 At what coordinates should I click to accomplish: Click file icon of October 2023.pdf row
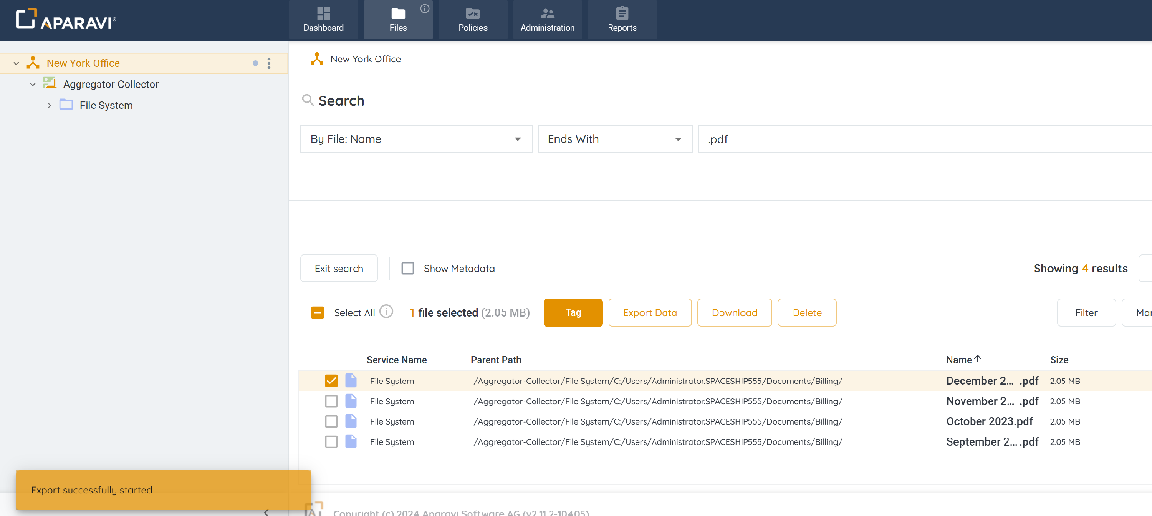pyautogui.click(x=351, y=421)
